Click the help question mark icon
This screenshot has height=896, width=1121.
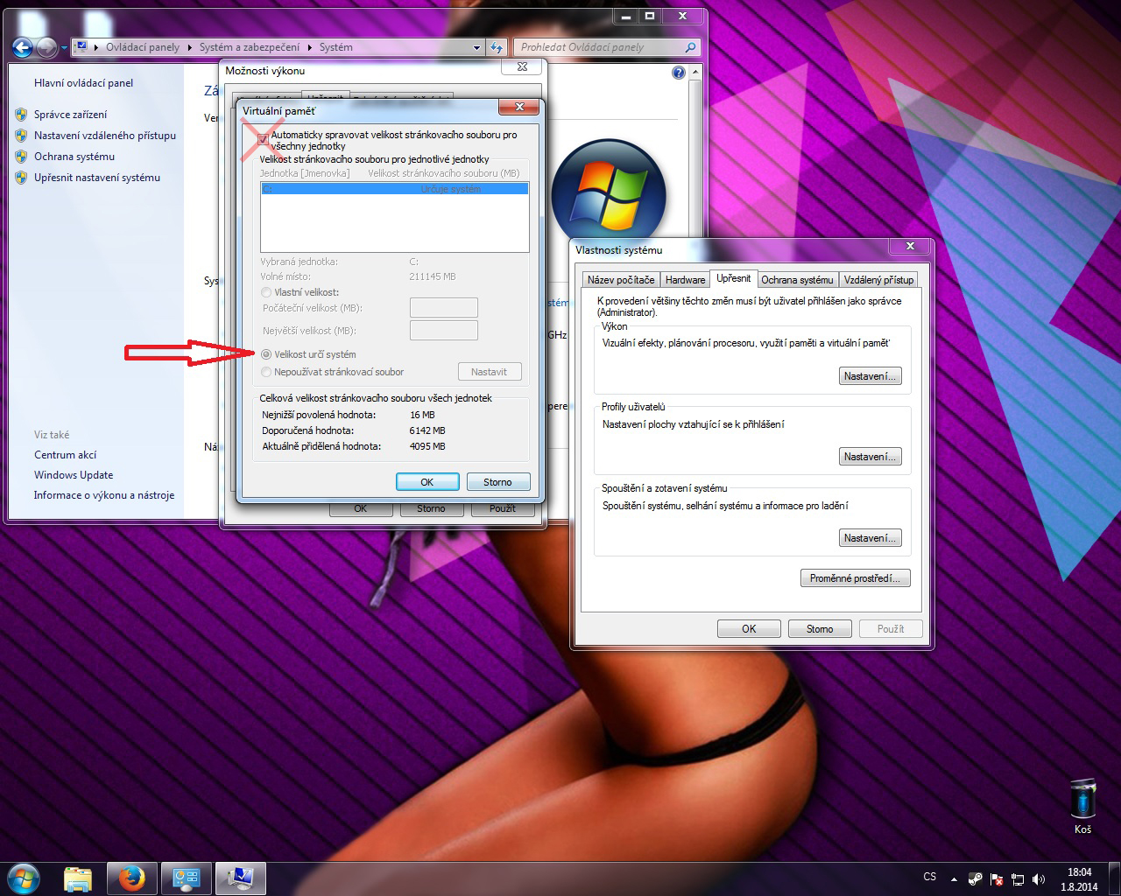click(x=678, y=73)
